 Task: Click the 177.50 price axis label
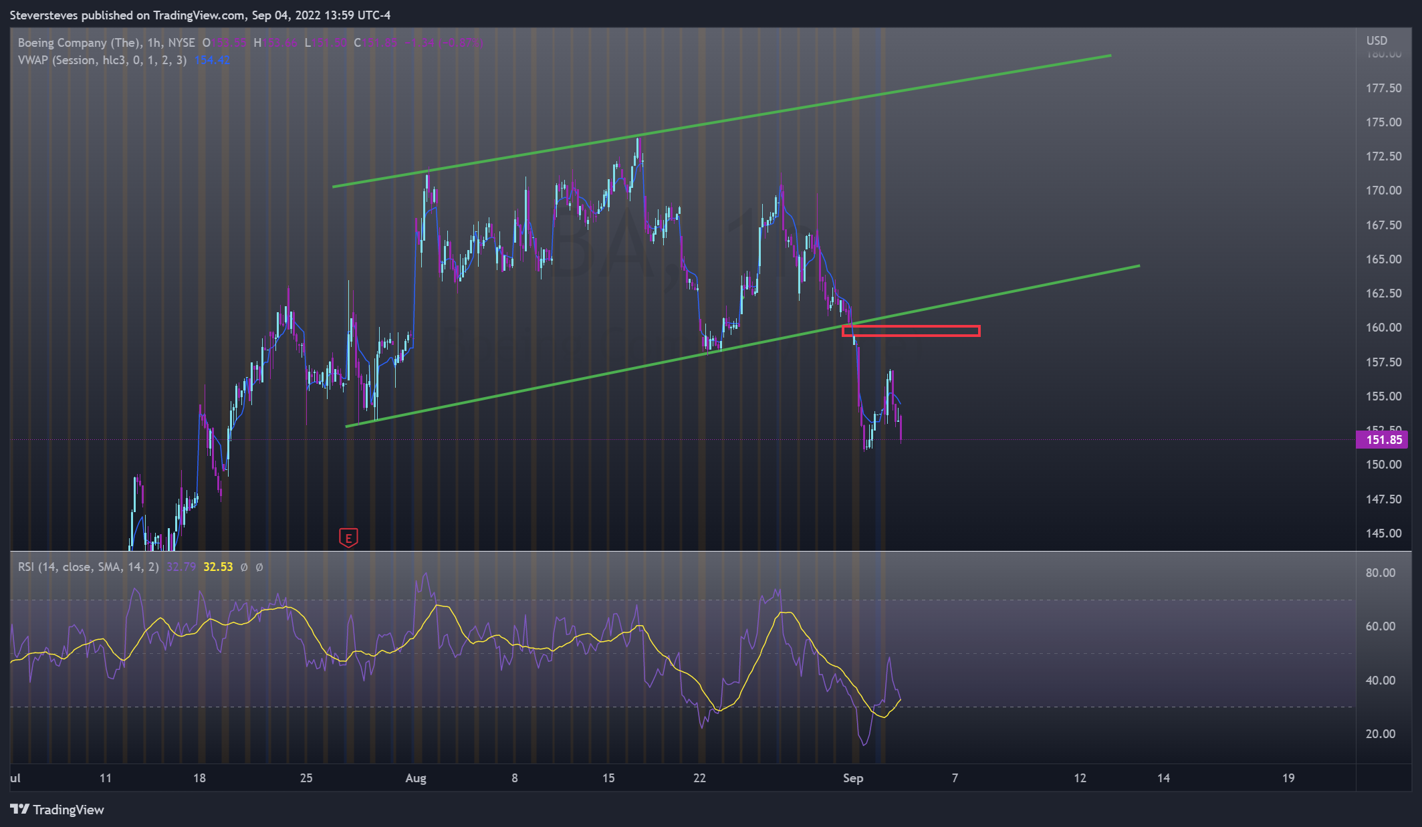tap(1383, 88)
